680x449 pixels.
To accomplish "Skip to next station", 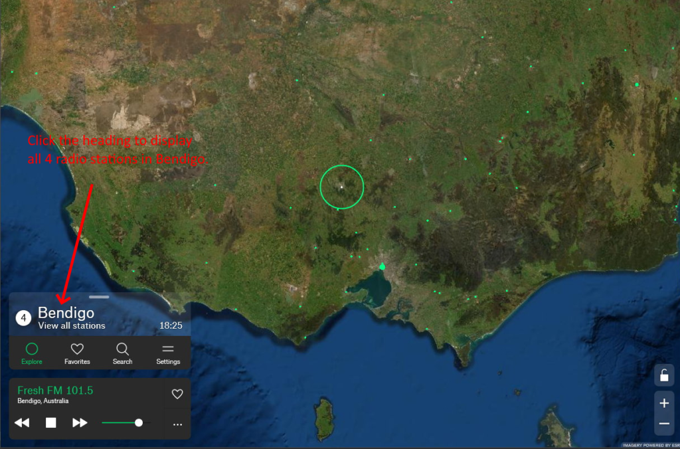I will tap(80, 422).
